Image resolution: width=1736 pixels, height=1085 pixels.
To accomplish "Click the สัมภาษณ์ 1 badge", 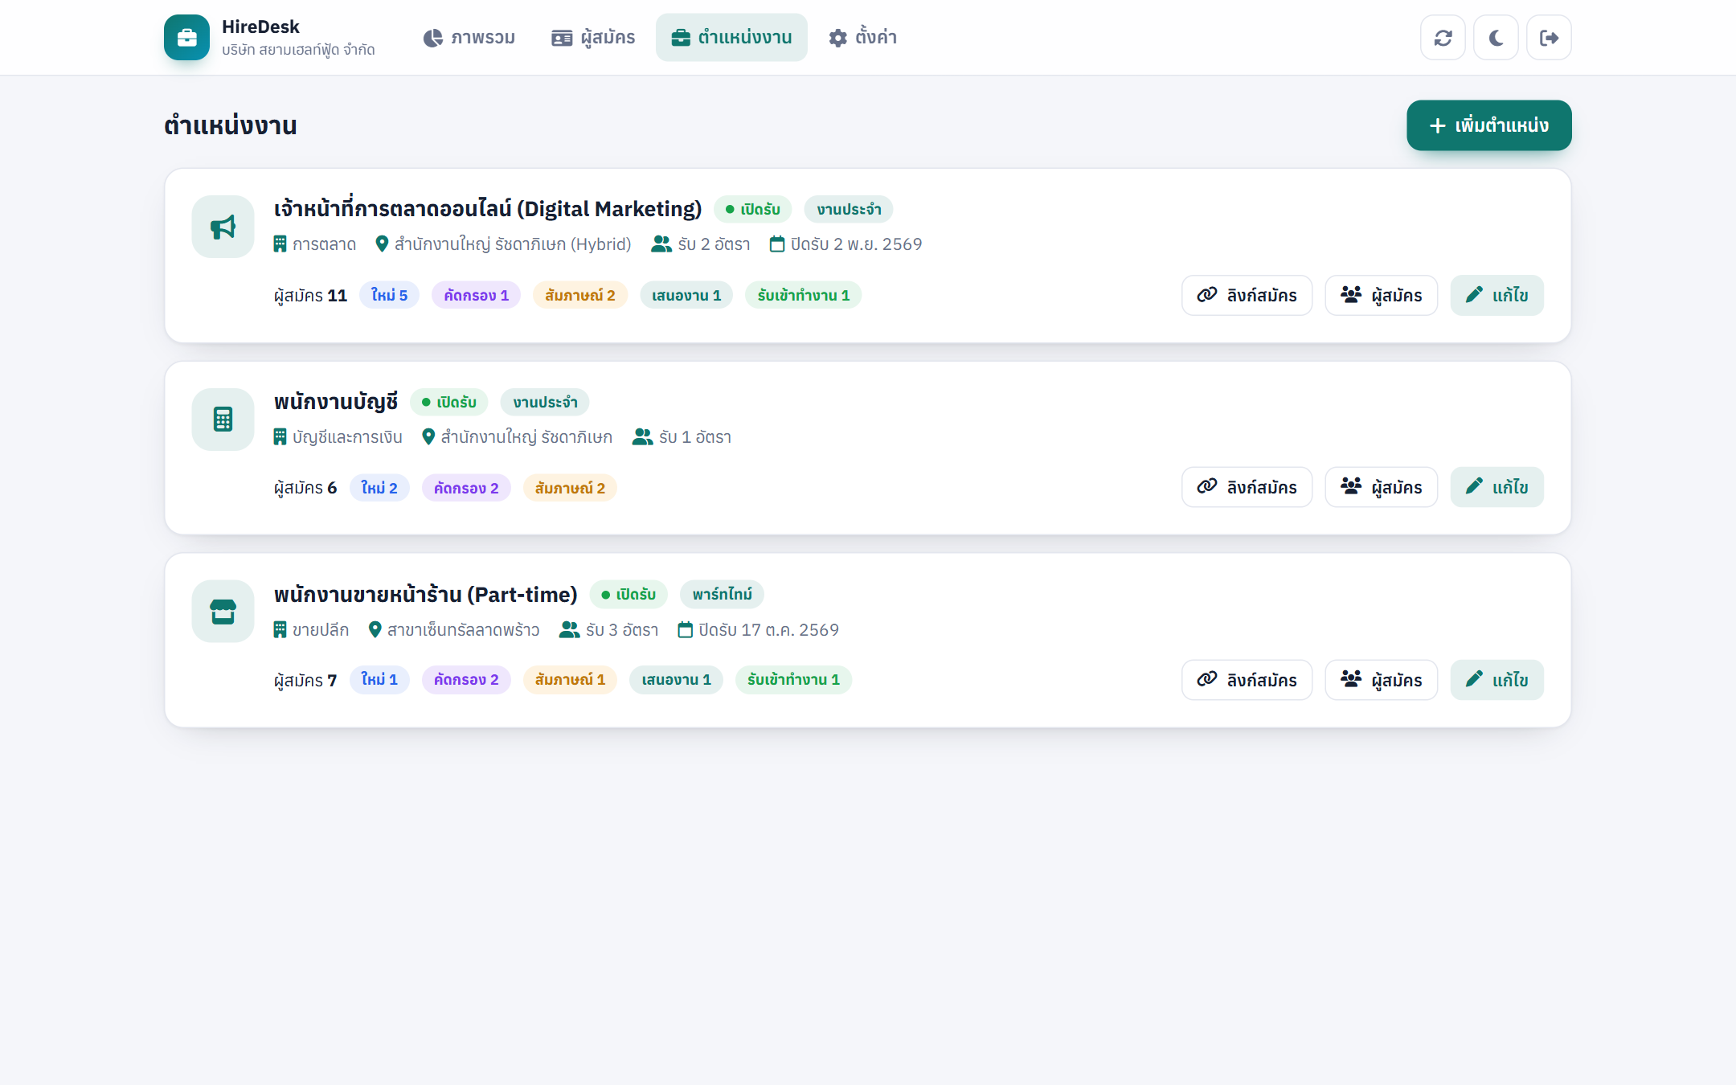I will click(570, 680).
